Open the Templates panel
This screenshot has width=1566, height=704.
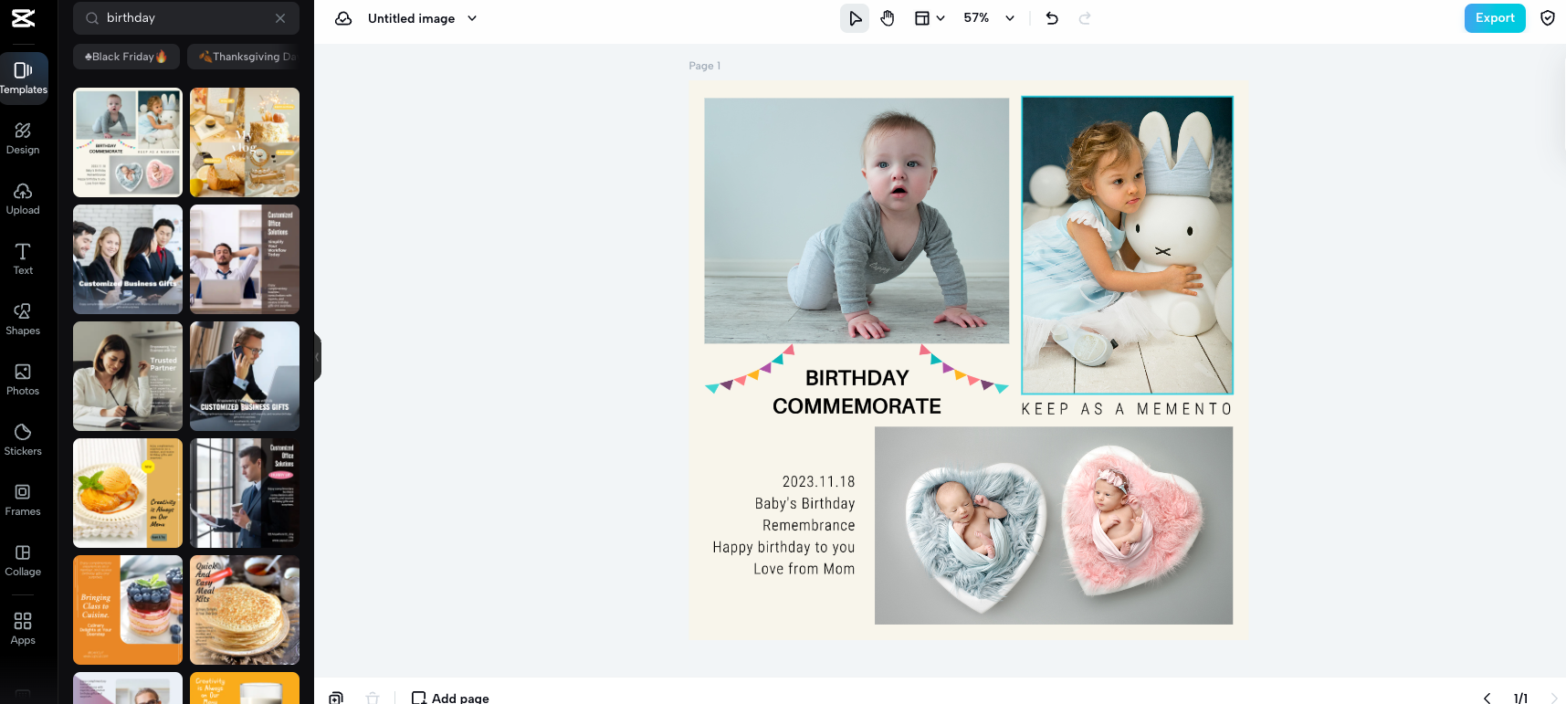pyautogui.click(x=24, y=78)
